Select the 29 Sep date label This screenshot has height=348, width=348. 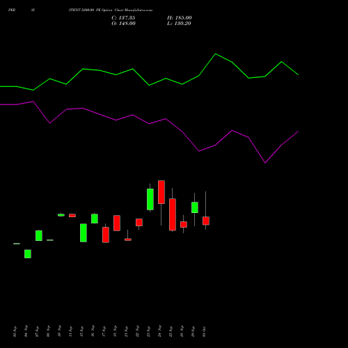(193, 331)
